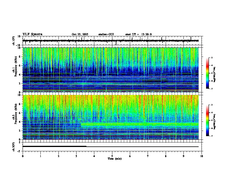Click time-axis tick label '6'
Viewport: 227px width, 175px height.
(130, 156)
